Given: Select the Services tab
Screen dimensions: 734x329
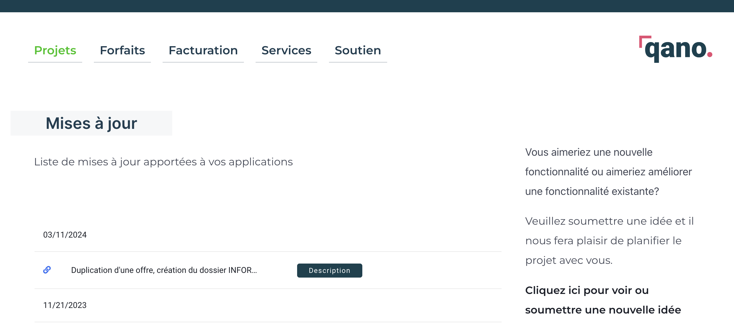Looking at the screenshot, I should point(286,50).
